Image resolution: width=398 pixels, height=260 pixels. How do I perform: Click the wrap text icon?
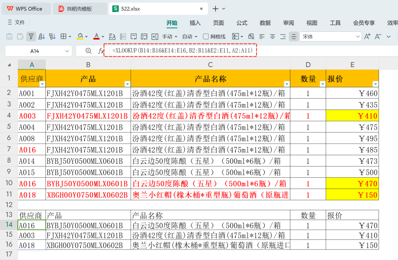coord(134,36)
